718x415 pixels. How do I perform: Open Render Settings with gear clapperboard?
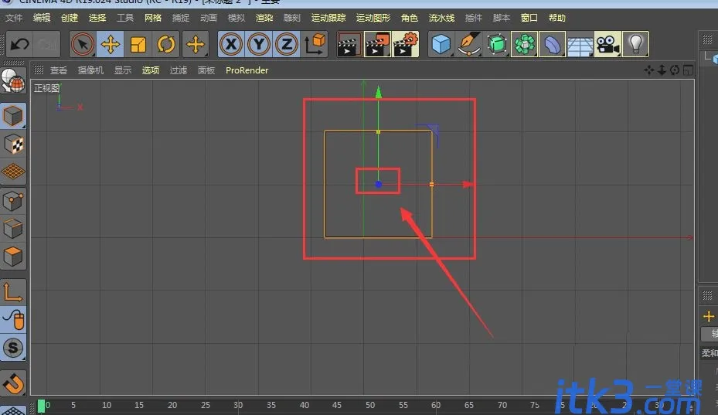406,44
